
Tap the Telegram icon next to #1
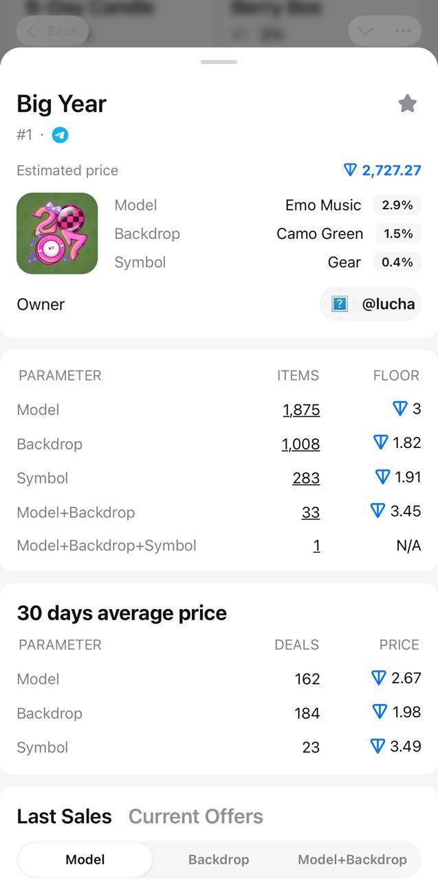tap(60, 135)
